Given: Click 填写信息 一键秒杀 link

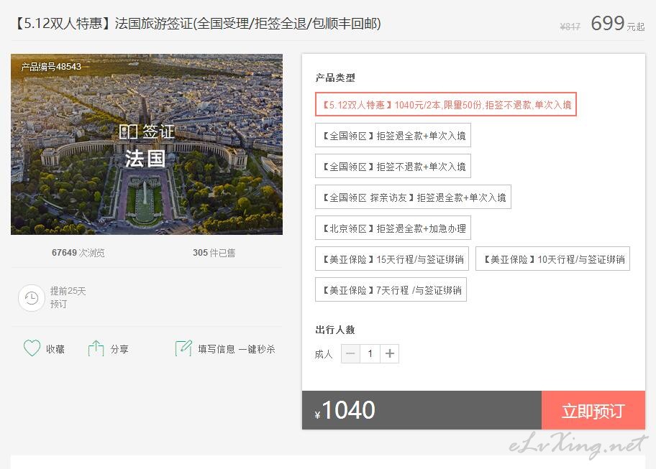Looking at the screenshot, I should (x=237, y=349).
